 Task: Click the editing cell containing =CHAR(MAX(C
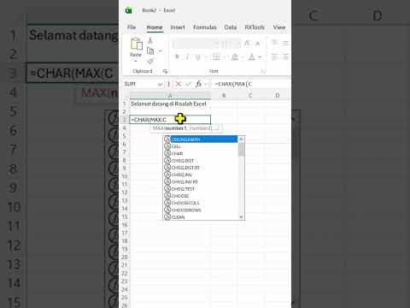pyautogui.click(x=170, y=120)
